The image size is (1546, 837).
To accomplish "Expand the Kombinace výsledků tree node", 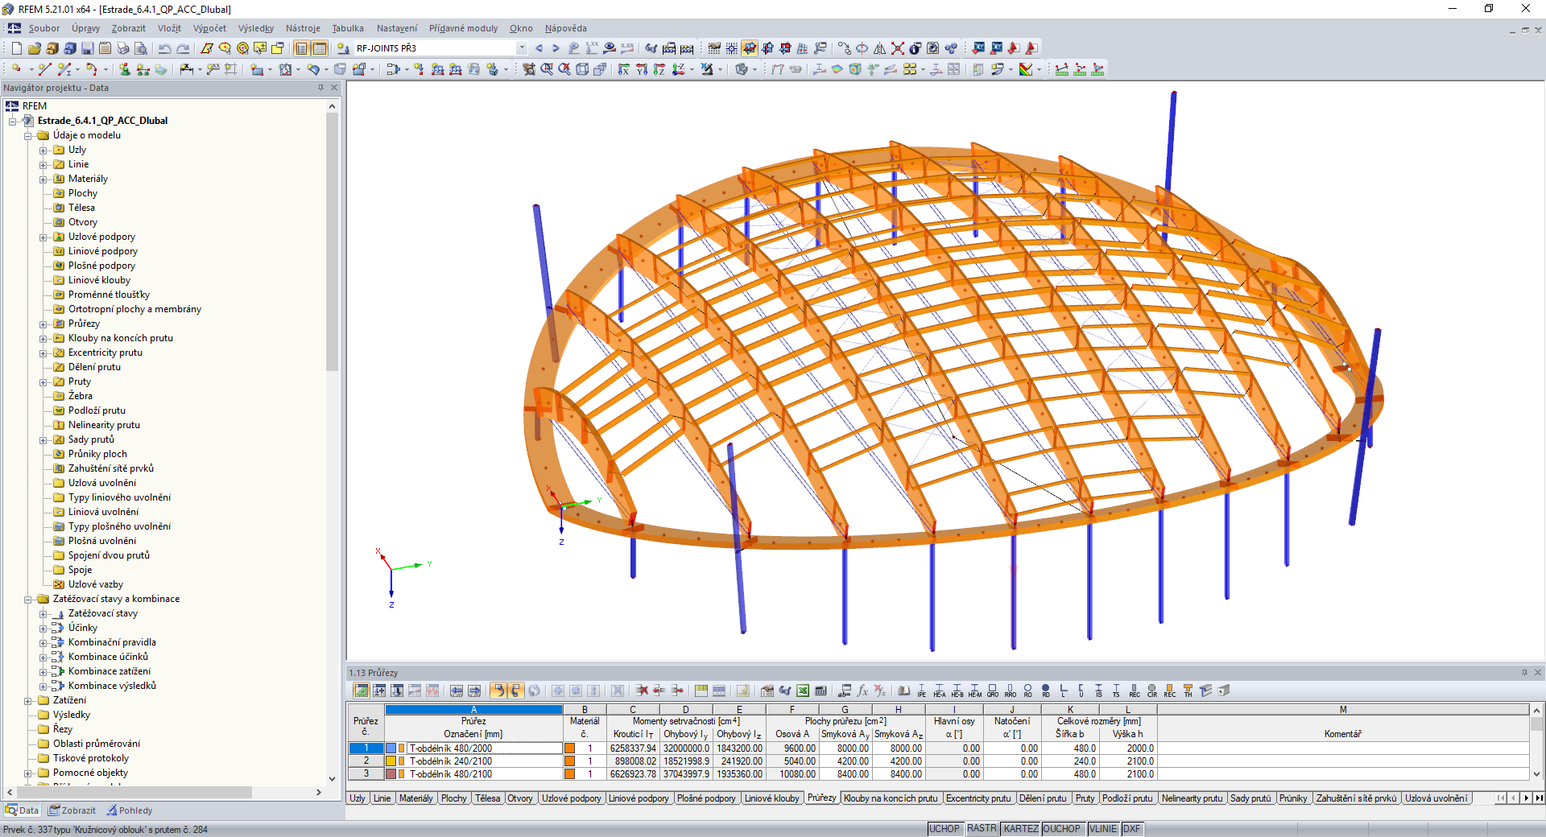I will point(43,686).
